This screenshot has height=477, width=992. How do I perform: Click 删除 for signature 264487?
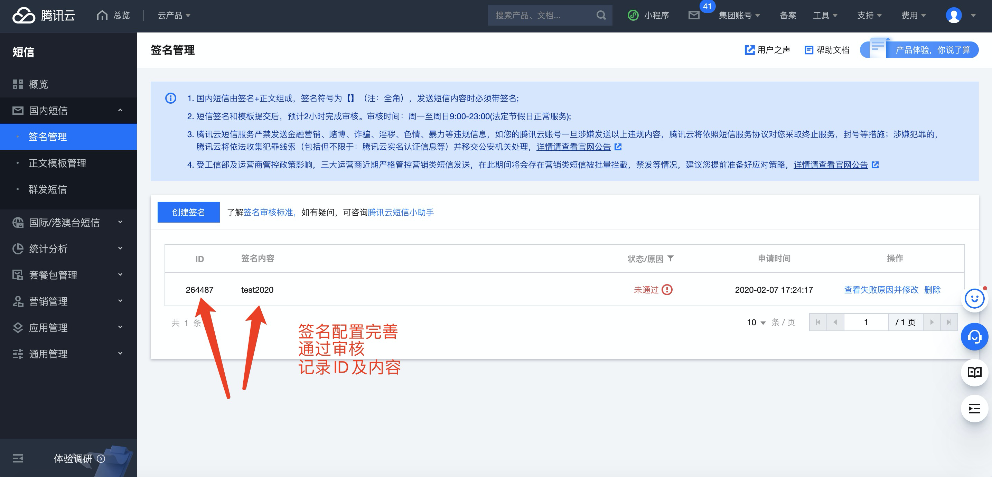point(932,290)
